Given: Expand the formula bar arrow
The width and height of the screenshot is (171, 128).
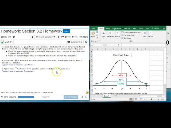Looking at the screenshot, I should 165,45.
